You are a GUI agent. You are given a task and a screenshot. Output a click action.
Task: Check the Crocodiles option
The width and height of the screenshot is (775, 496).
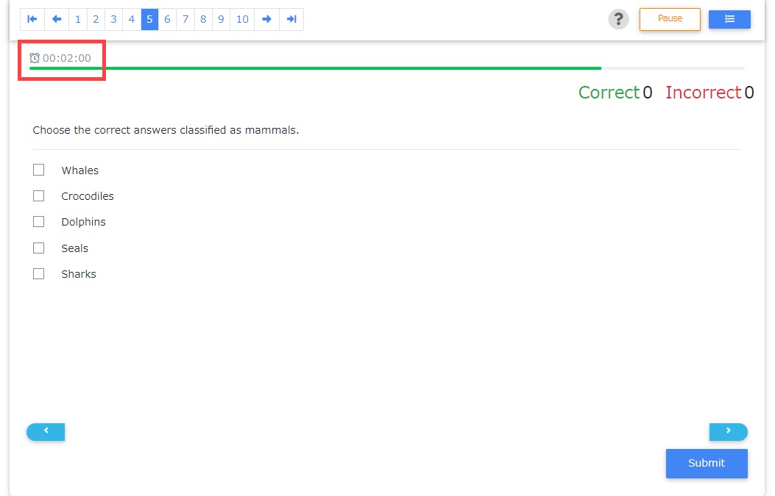(x=39, y=196)
